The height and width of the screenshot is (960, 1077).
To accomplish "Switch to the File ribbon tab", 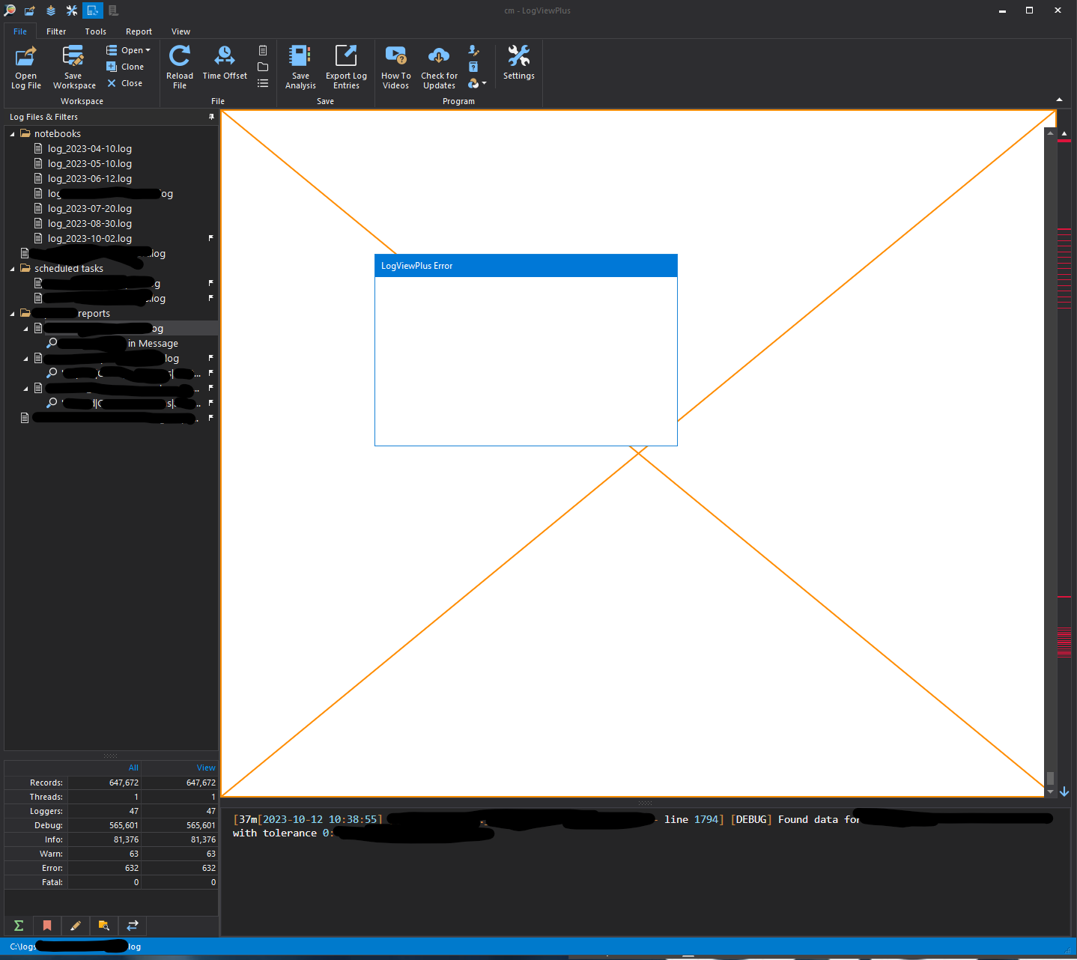I will click(x=20, y=31).
